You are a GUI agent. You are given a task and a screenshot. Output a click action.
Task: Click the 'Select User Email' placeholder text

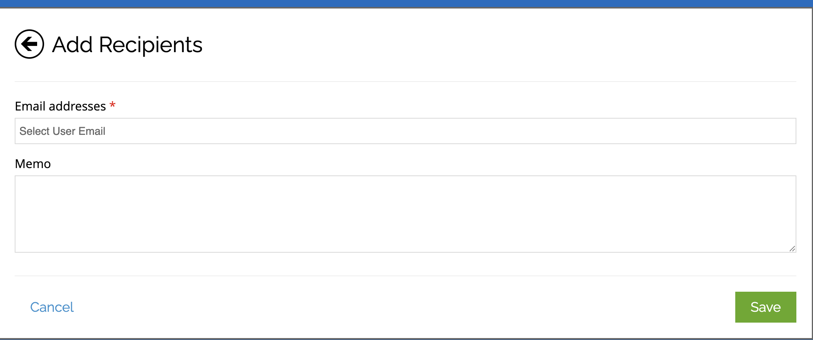point(62,131)
